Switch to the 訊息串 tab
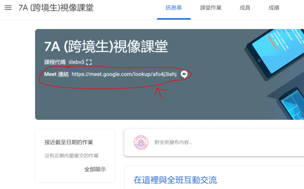The image size is (304, 189). (x=174, y=8)
